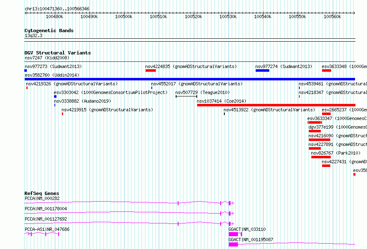Click the nsv1037414 (Coe2014) label
The width and height of the screenshot is (367, 249).
(221, 101)
